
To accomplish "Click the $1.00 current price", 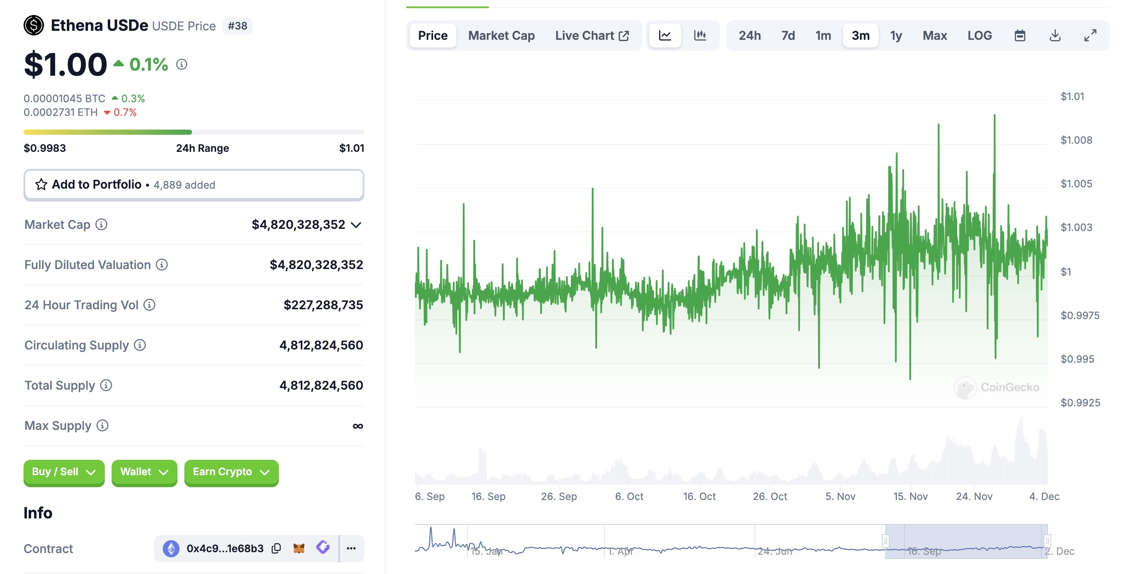I will [65, 65].
